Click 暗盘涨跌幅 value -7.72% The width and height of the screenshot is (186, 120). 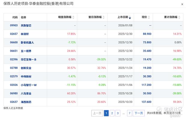(x=72, y=42)
